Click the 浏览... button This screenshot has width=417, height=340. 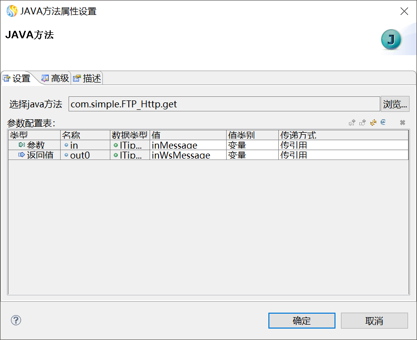click(395, 104)
